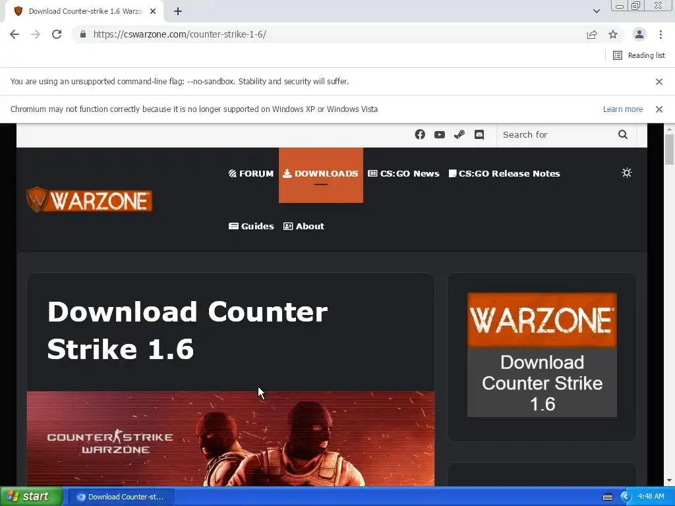Click the browser forward arrow
Viewport: 675px width, 506px height.
pos(36,34)
